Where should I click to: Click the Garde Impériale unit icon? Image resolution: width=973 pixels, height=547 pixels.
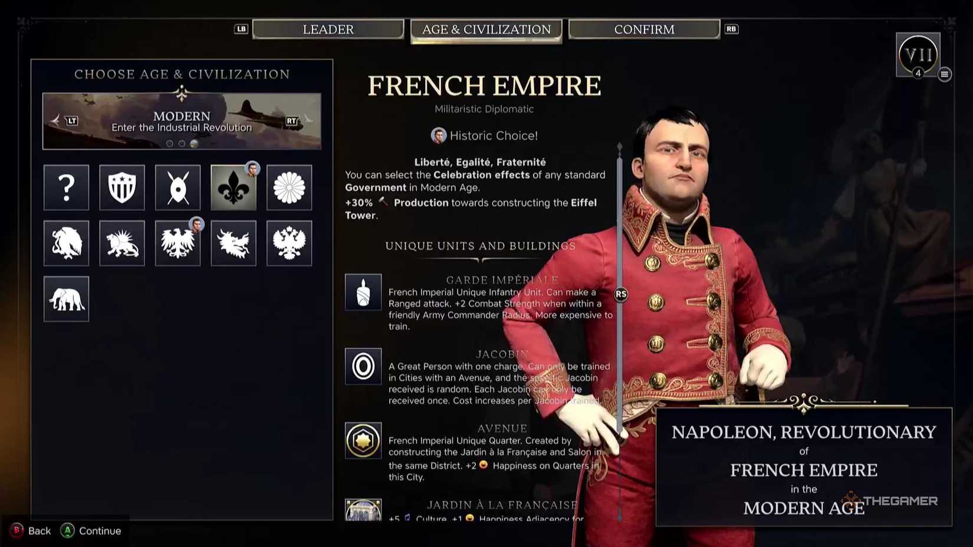click(363, 292)
